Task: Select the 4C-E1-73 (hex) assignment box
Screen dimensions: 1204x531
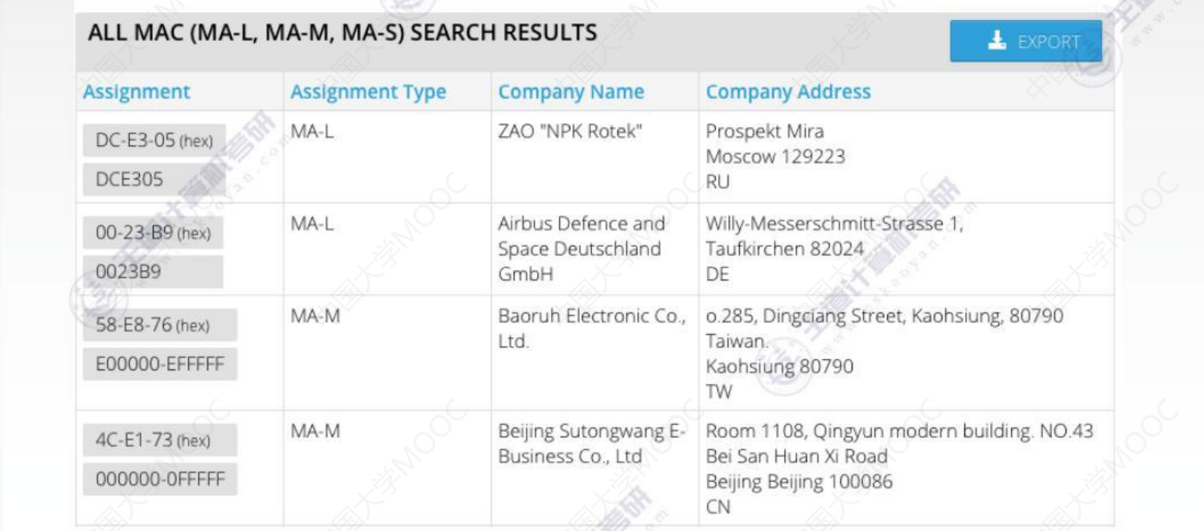Action: 159,440
